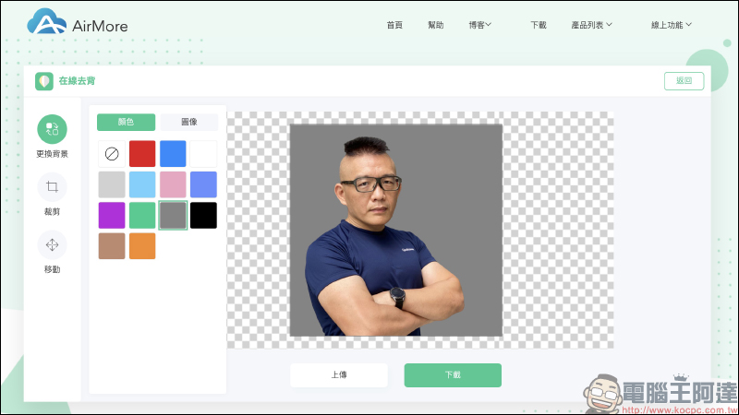Switch to the 顏色 color tab
The image size is (739, 415).
point(126,122)
